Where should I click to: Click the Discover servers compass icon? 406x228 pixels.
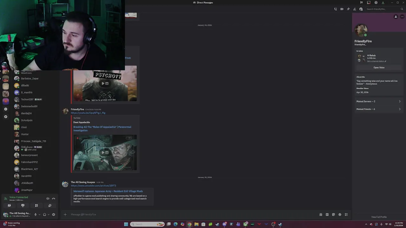click(5, 117)
